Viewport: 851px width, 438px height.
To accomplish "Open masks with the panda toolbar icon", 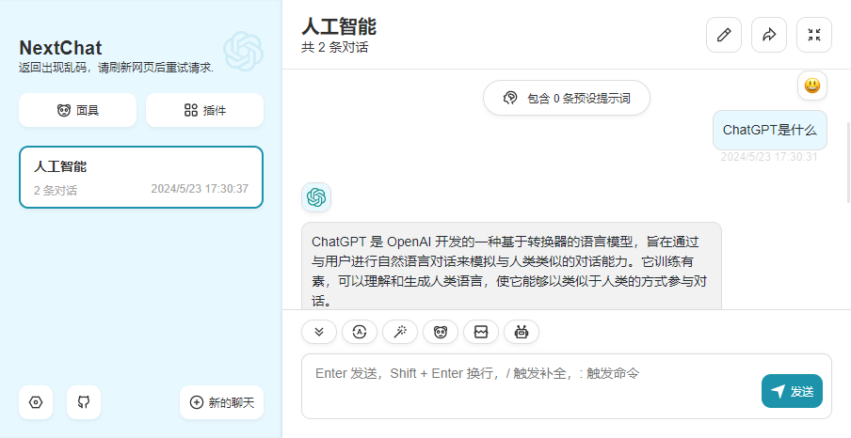I will pyautogui.click(x=441, y=332).
